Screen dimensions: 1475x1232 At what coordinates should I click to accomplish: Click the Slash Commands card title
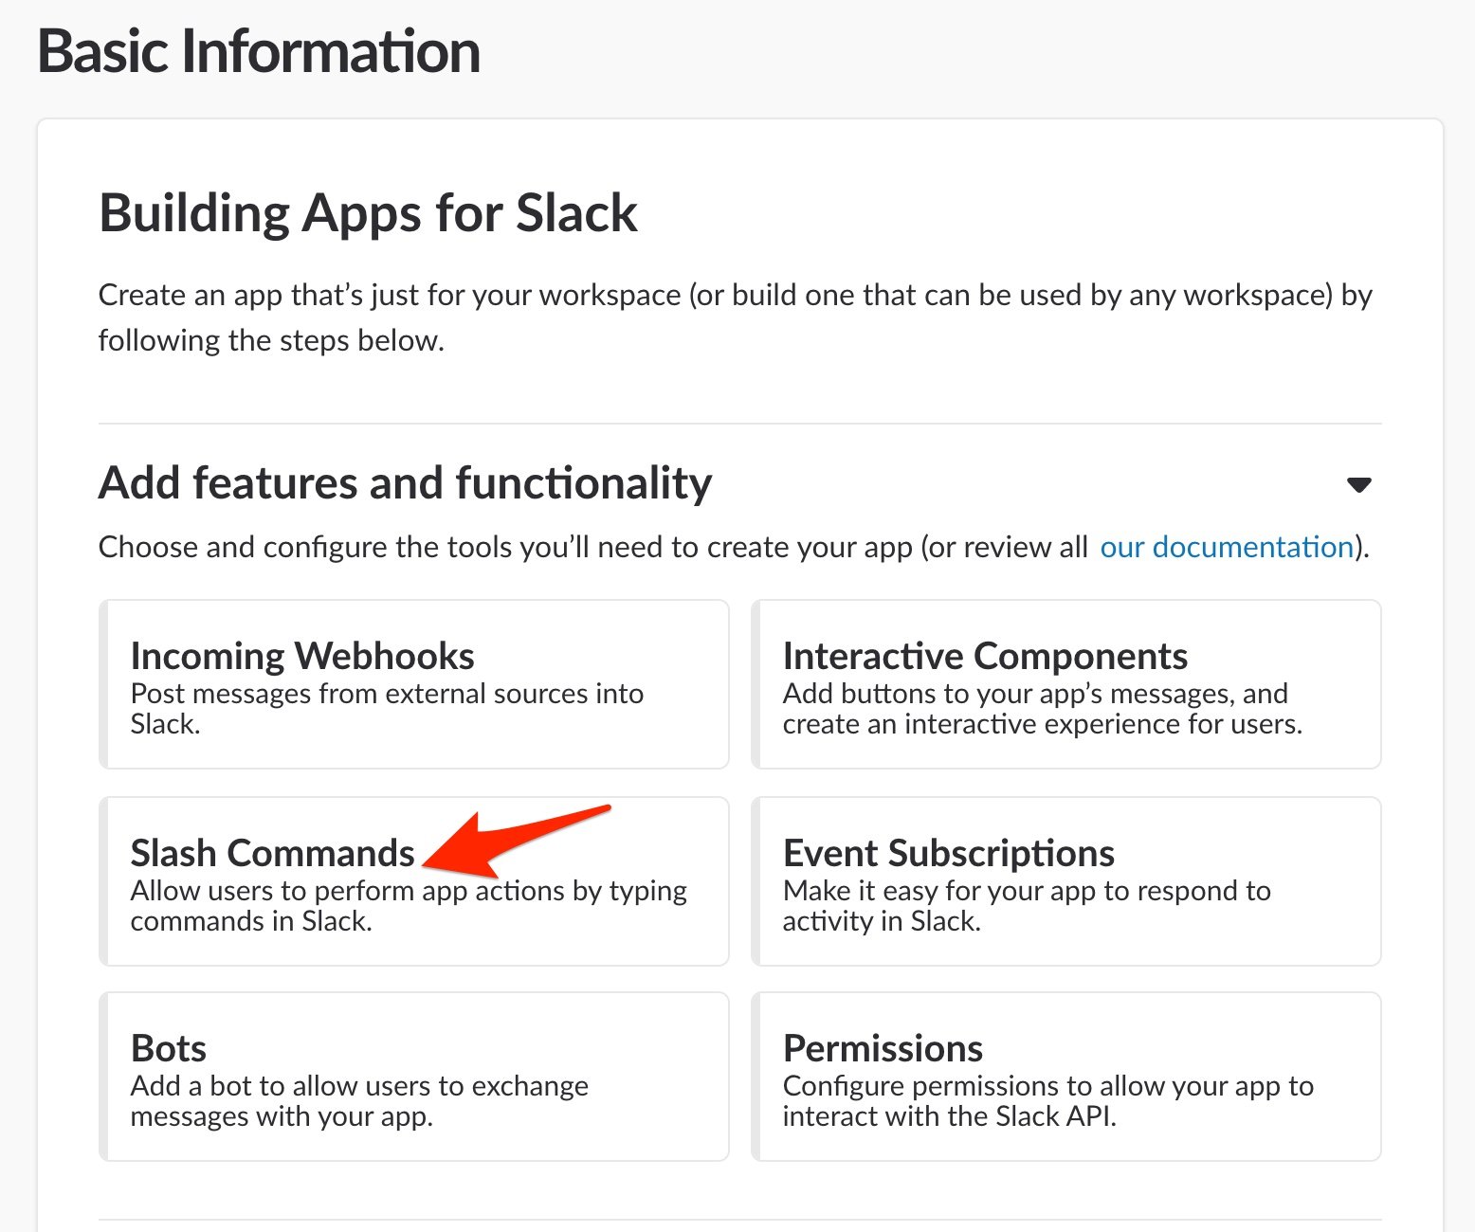[x=272, y=853]
